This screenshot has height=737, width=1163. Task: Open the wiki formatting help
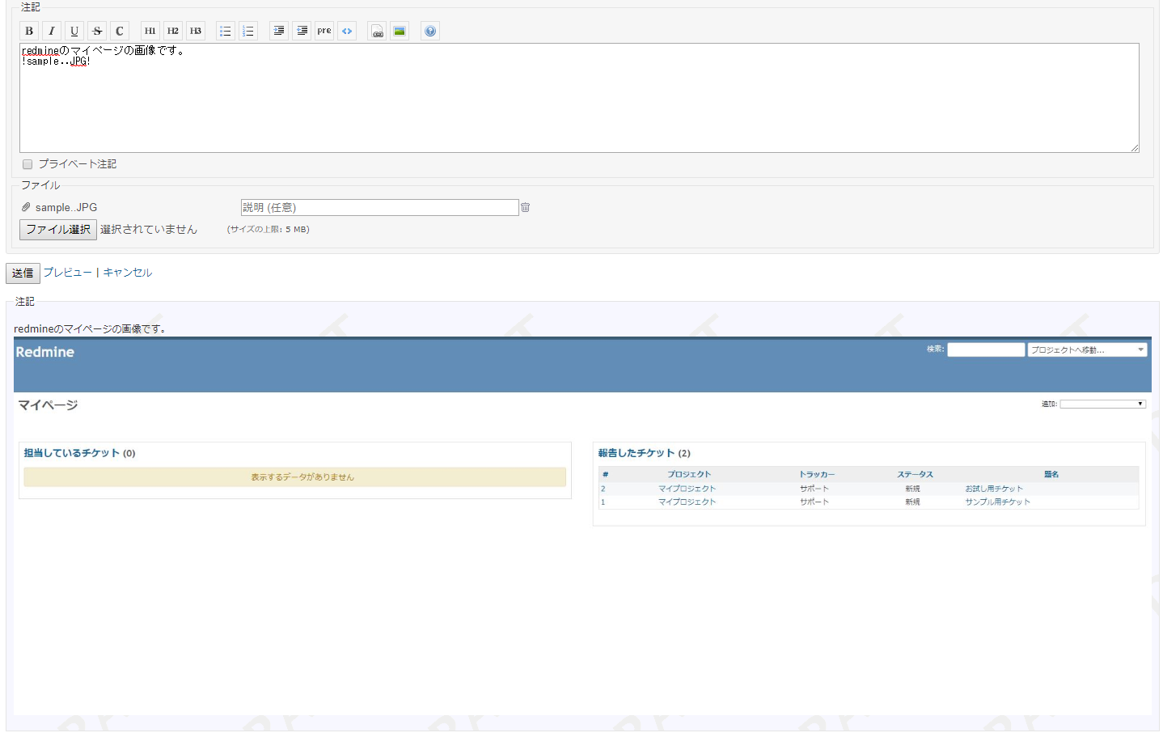(429, 31)
